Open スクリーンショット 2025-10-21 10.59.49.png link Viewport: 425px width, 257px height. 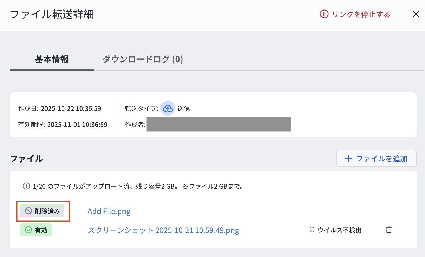point(163,230)
